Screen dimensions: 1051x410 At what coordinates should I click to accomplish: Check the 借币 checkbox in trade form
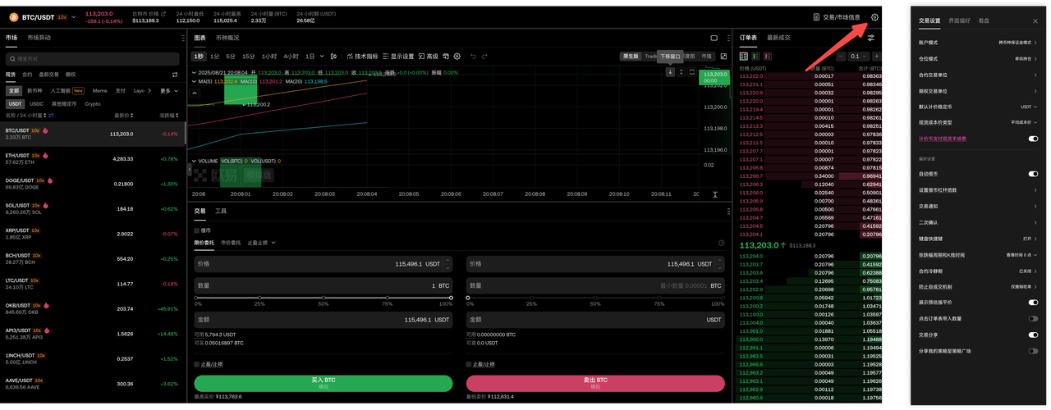click(197, 230)
